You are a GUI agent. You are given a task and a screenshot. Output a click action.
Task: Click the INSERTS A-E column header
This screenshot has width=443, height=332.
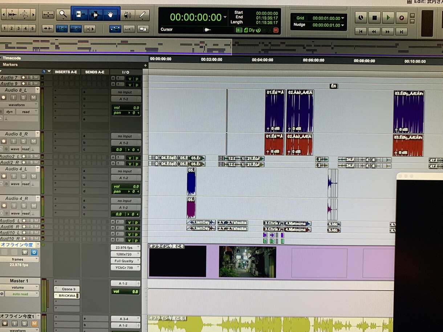[x=66, y=72]
